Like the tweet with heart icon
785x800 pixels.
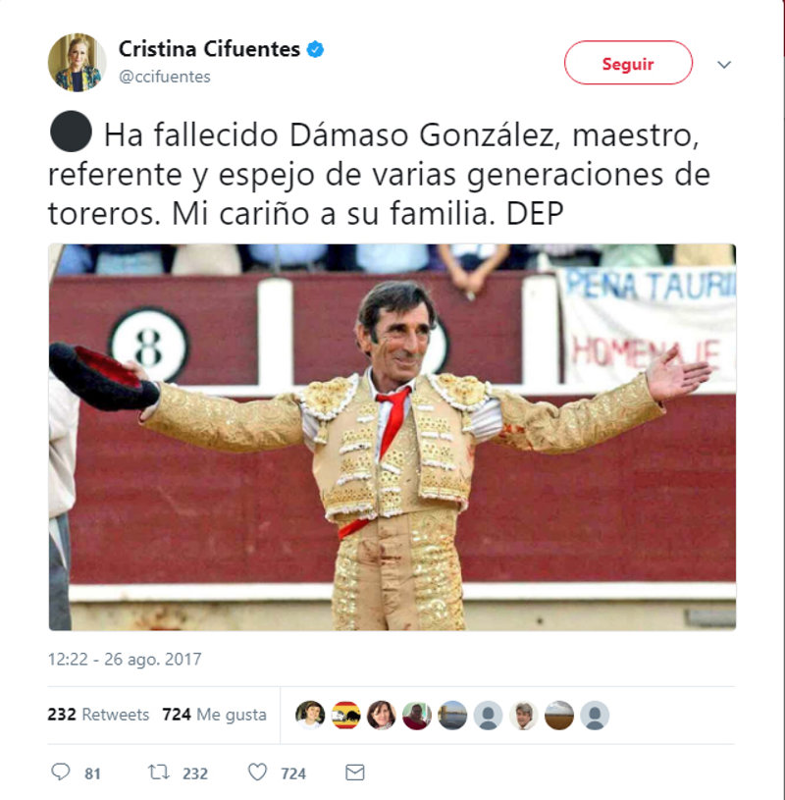pos(258,772)
